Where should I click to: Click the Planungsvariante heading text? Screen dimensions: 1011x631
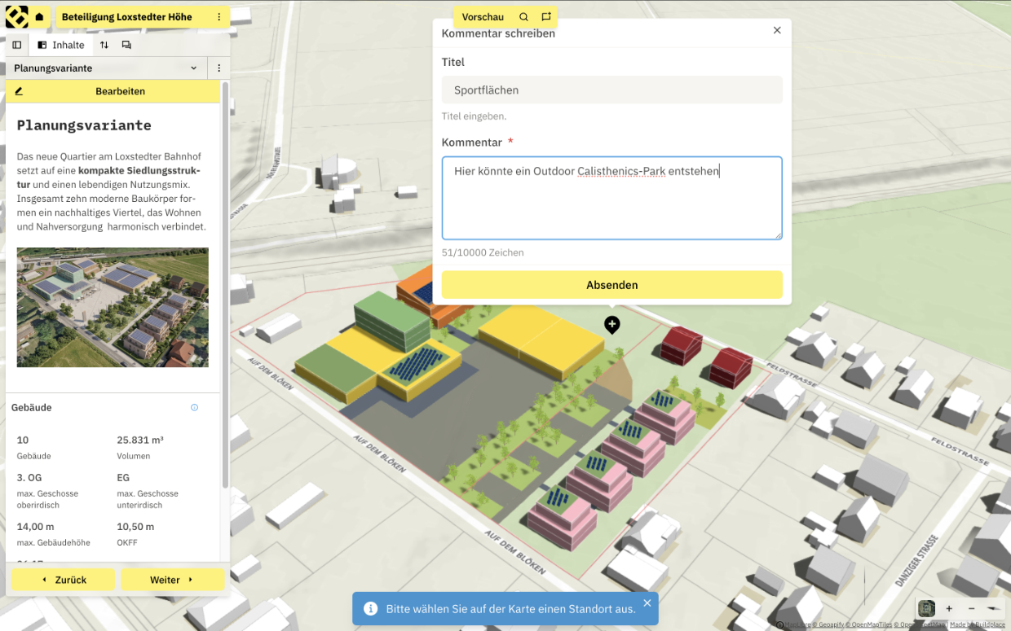click(x=84, y=125)
